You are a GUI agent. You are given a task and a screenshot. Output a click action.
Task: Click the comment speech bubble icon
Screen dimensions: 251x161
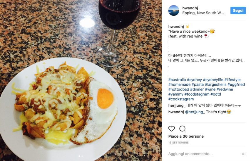click(182, 129)
